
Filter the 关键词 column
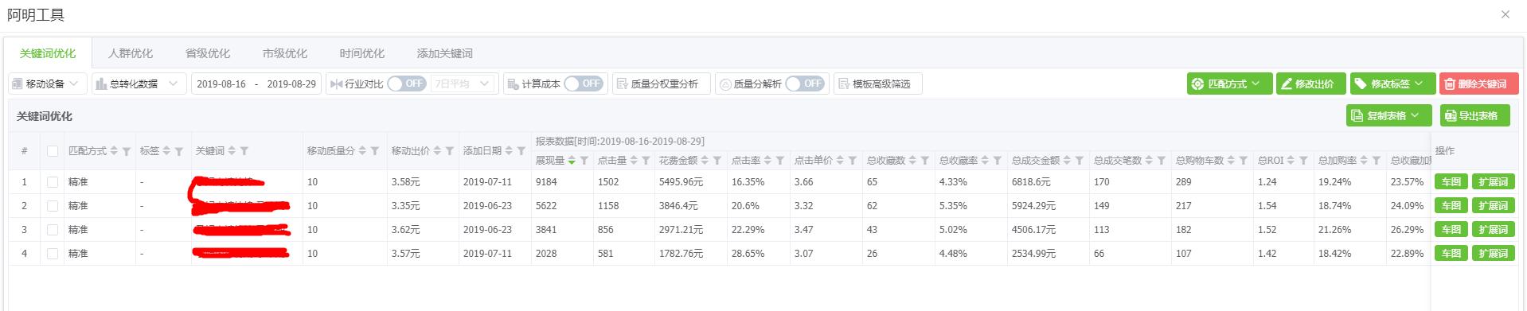pyautogui.click(x=244, y=151)
